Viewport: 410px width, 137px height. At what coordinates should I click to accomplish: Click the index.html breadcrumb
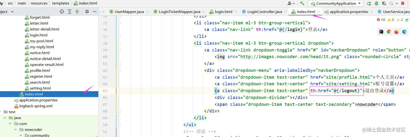pos(85,3)
